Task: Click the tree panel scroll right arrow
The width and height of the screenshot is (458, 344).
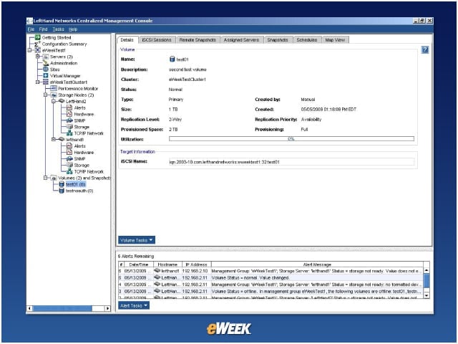Action: click(x=107, y=308)
